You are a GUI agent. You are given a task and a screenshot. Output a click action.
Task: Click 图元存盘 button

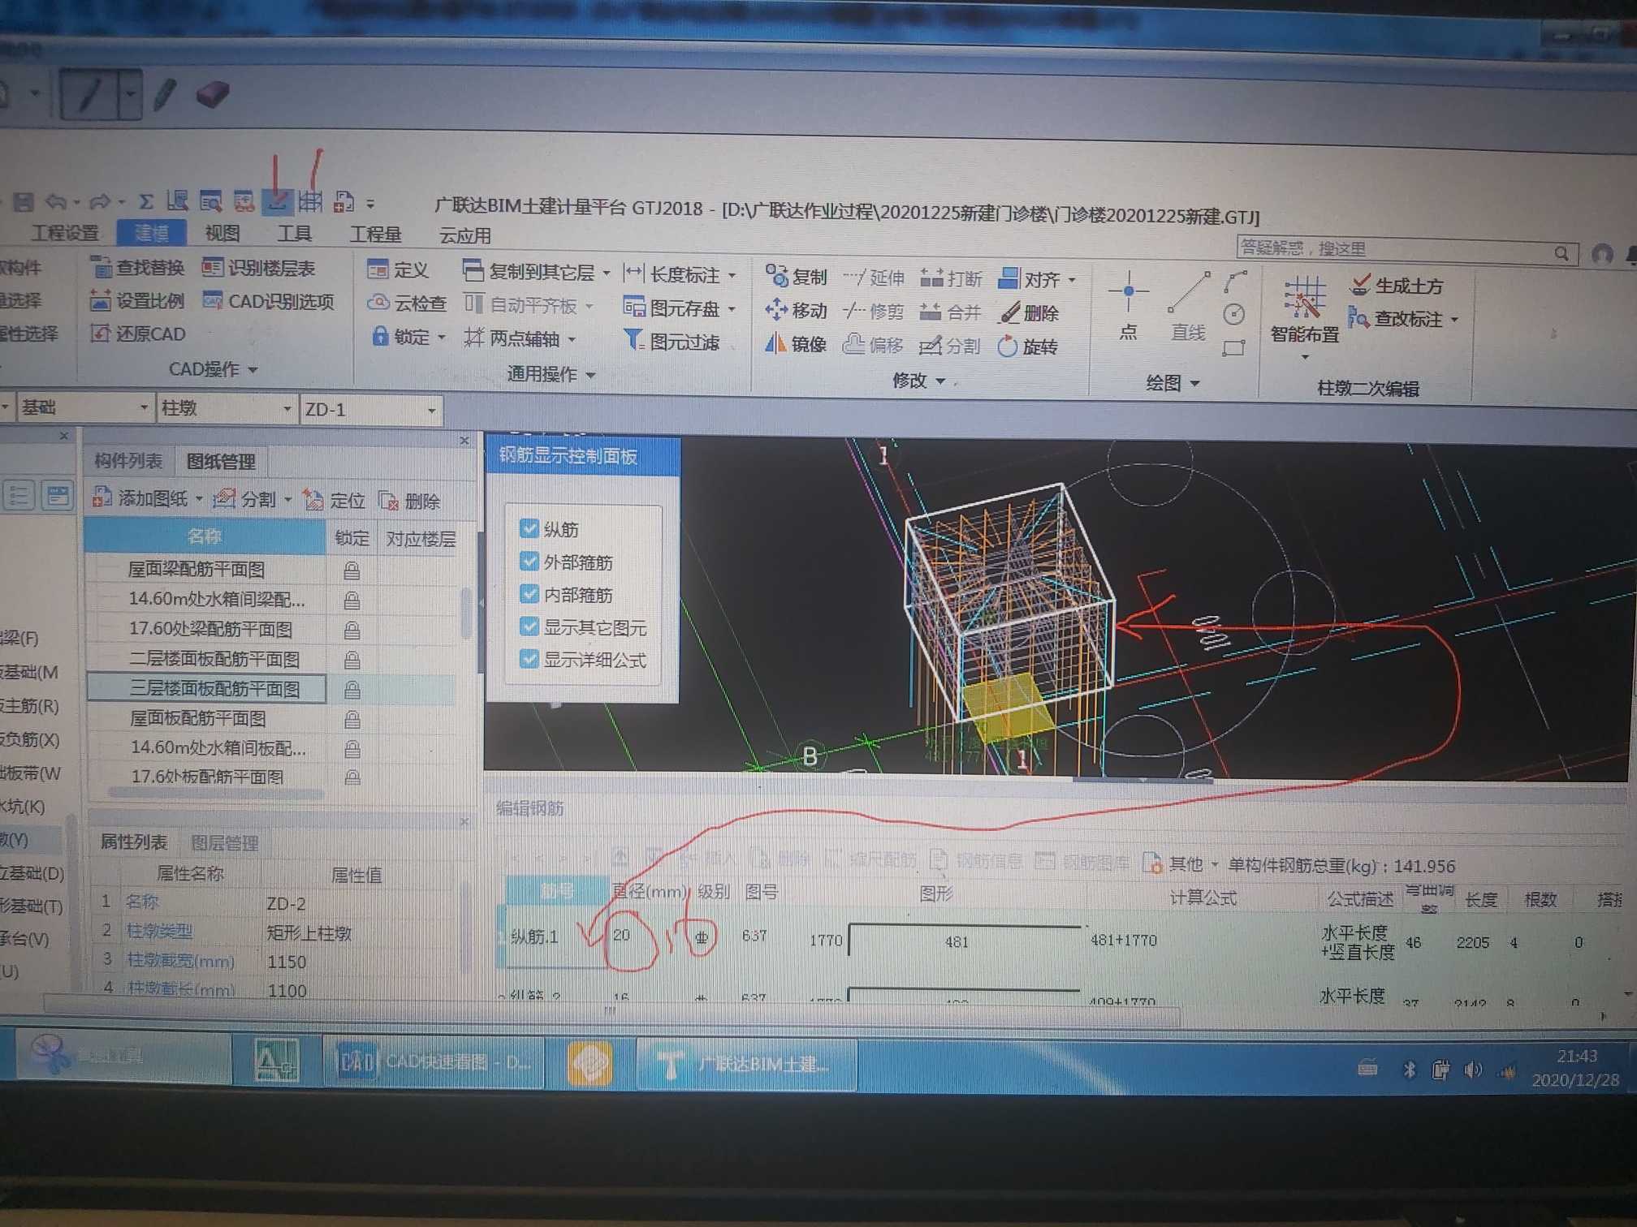[x=673, y=308]
